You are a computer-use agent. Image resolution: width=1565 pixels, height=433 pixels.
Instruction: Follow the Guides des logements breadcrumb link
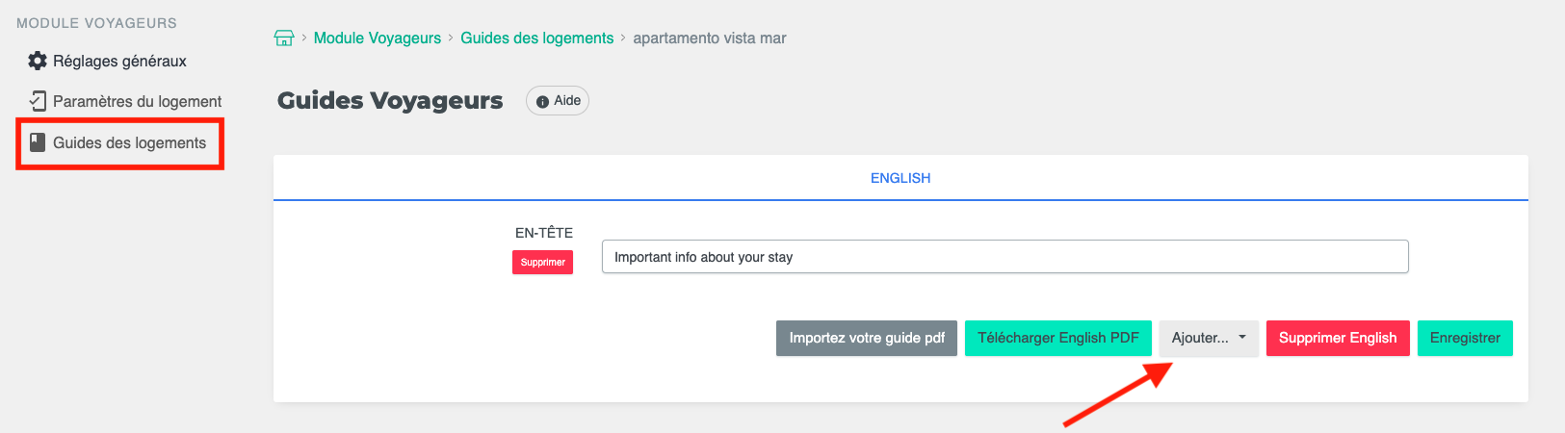pos(536,38)
